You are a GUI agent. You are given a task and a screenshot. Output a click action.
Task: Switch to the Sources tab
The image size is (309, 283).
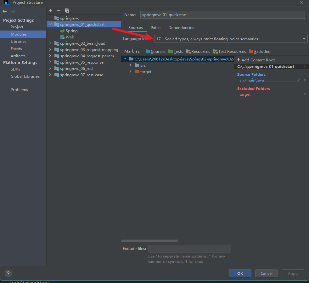[136, 28]
